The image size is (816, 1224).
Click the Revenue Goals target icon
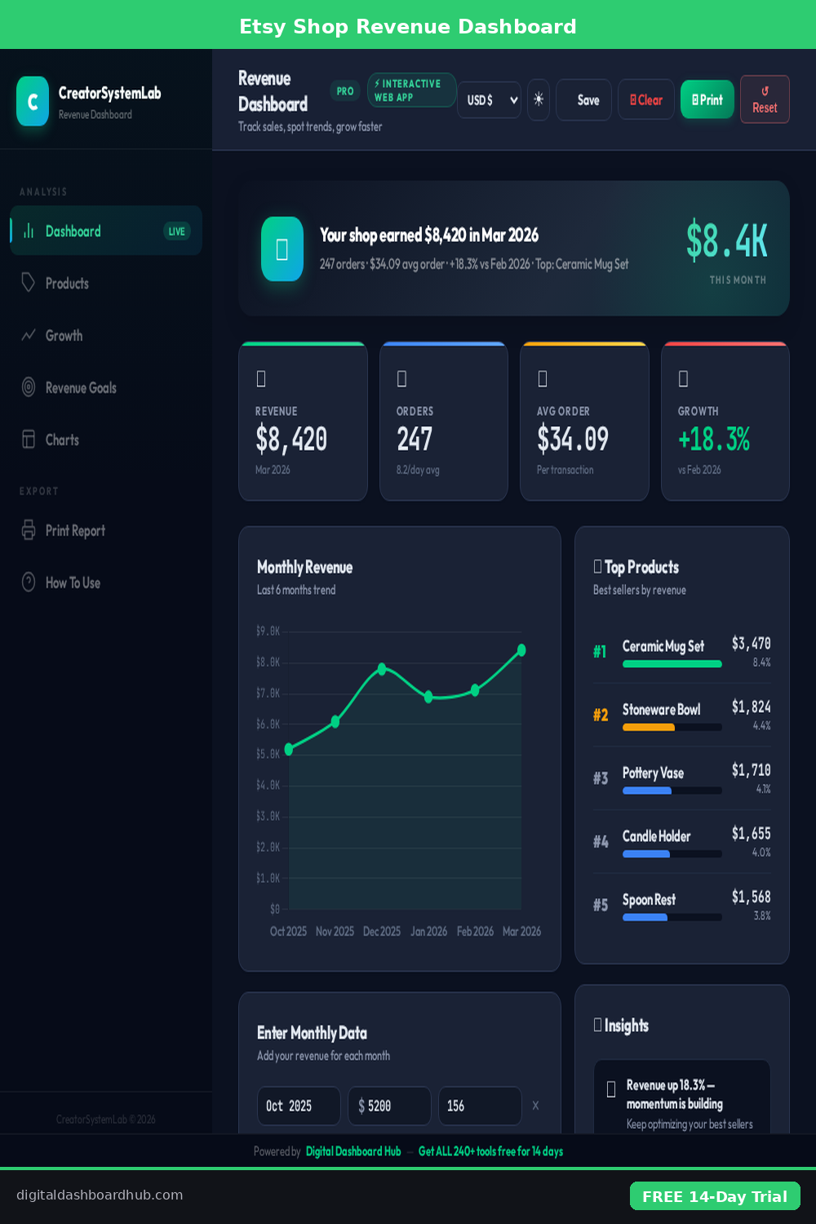29,388
